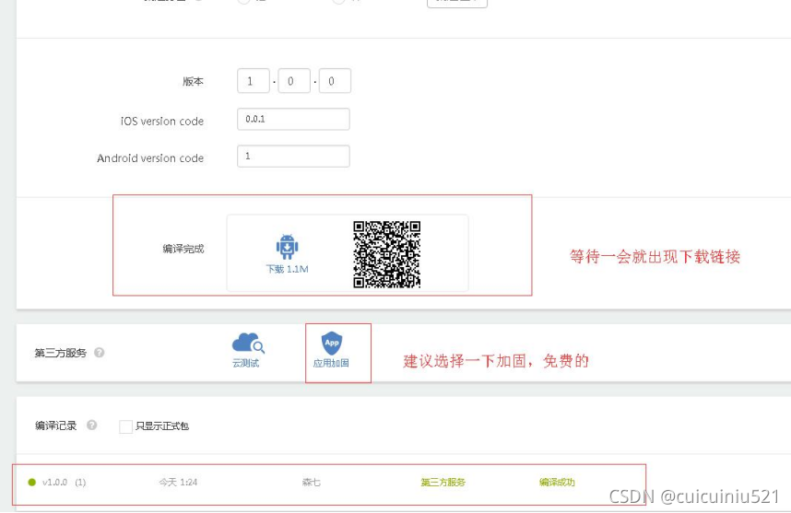This screenshot has width=791, height=513.
Task: Click the green status dot of v1.0.0
Action: pos(31,483)
